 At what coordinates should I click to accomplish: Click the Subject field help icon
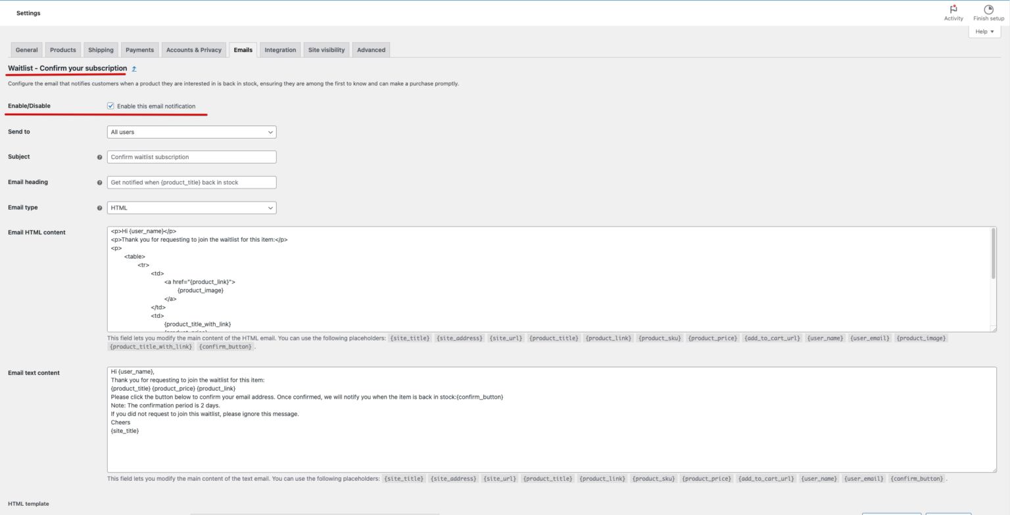(x=100, y=157)
